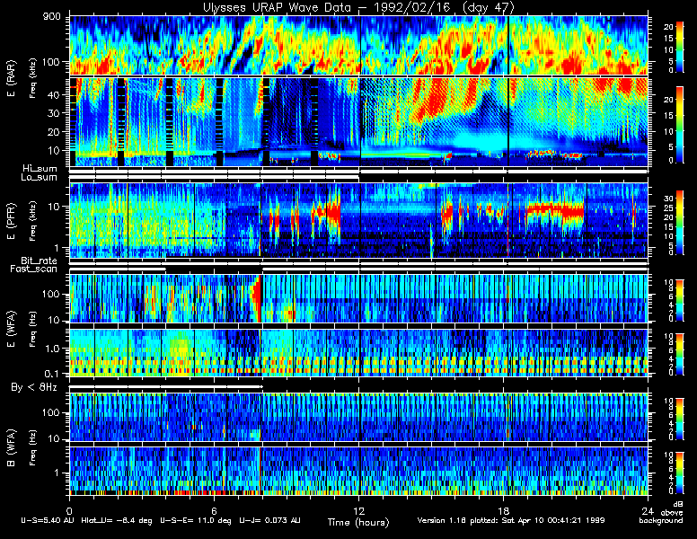Click the E (PFR) spectrogram panel
Viewport: 697px width, 539px height.
click(x=358, y=220)
